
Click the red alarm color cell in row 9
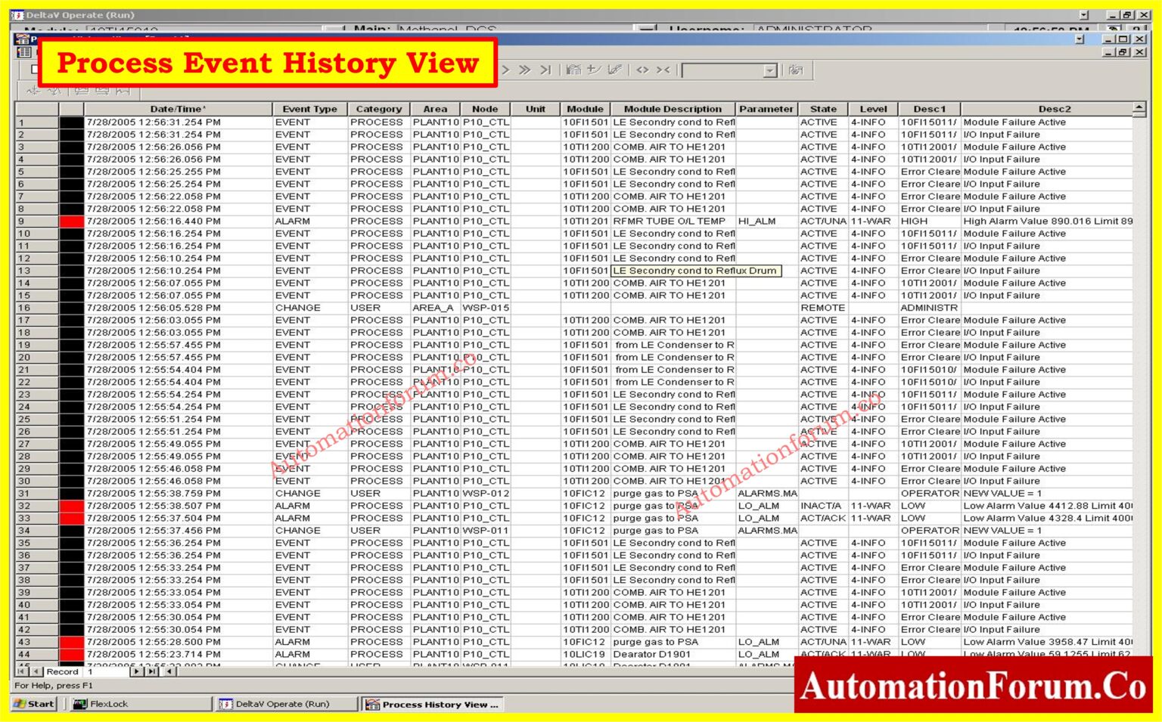tap(71, 222)
